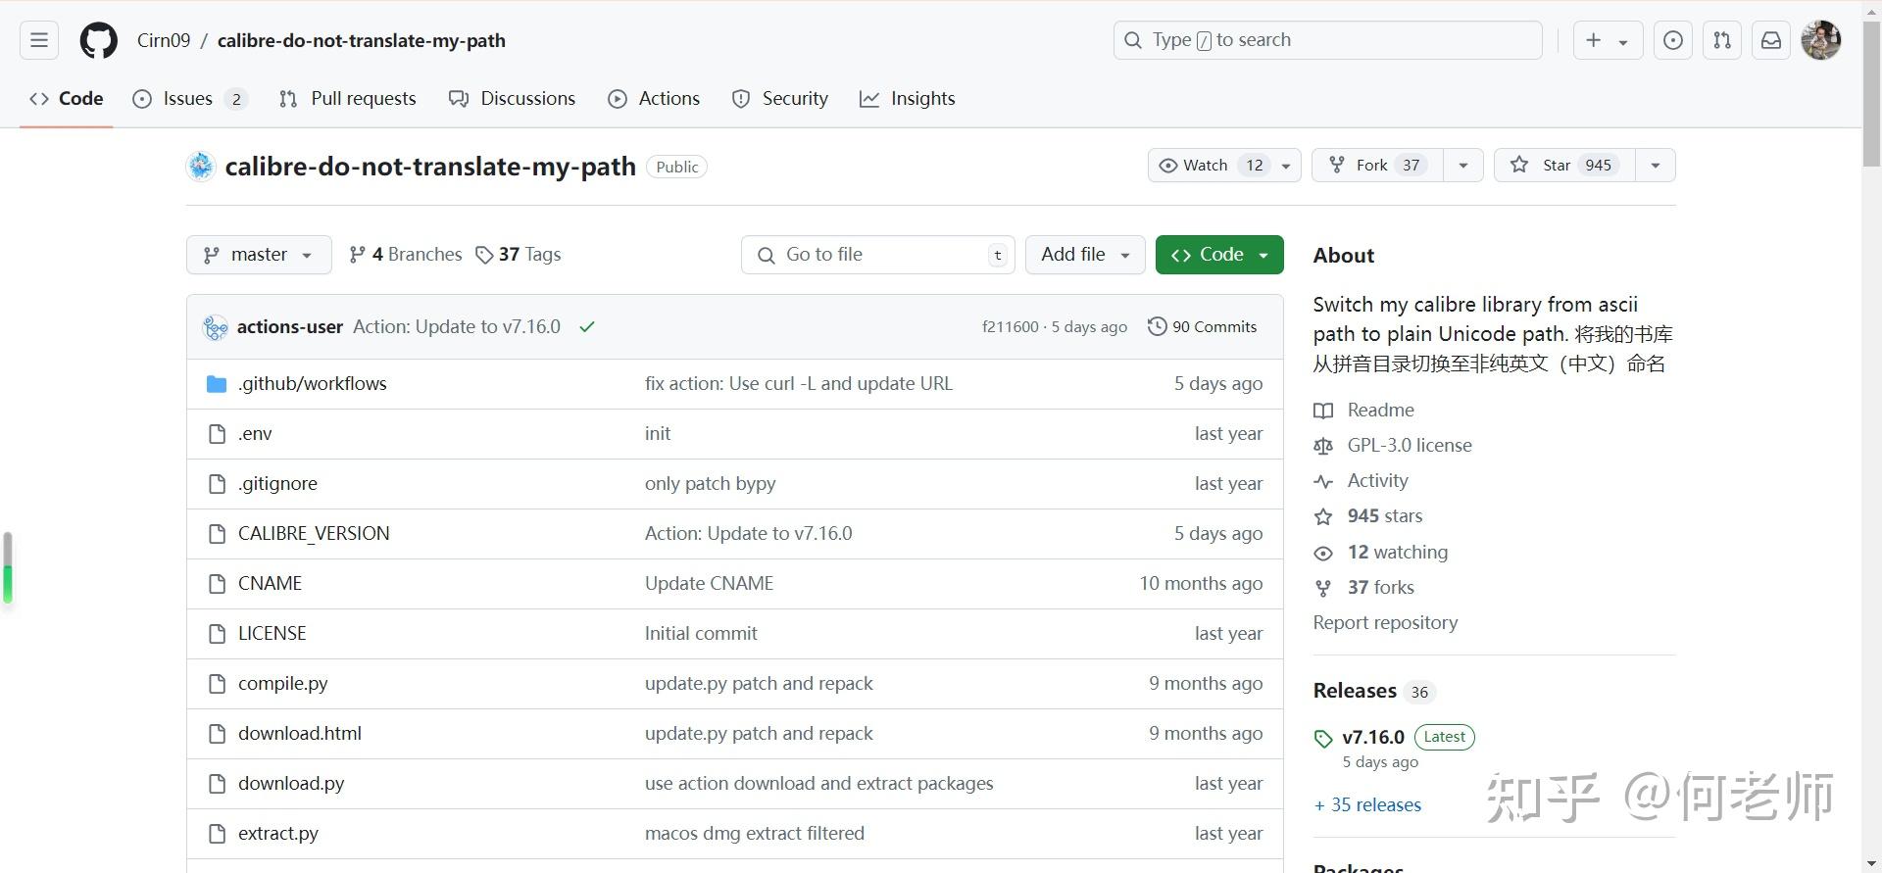Viewport: 1882px width, 873px height.
Task: Open the hamburger navigation menu
Action: [x=39, y=40]
